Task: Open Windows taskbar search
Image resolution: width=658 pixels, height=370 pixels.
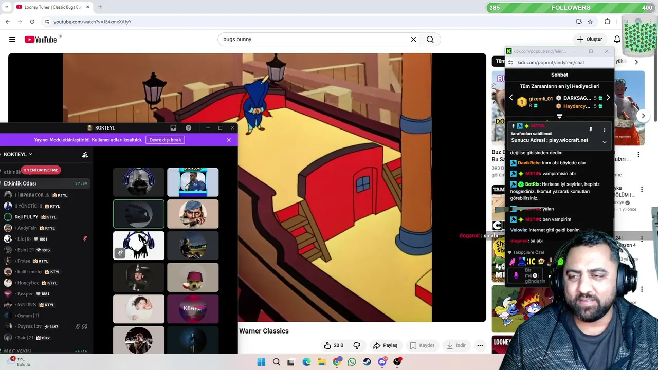Action: coord(277,362)
